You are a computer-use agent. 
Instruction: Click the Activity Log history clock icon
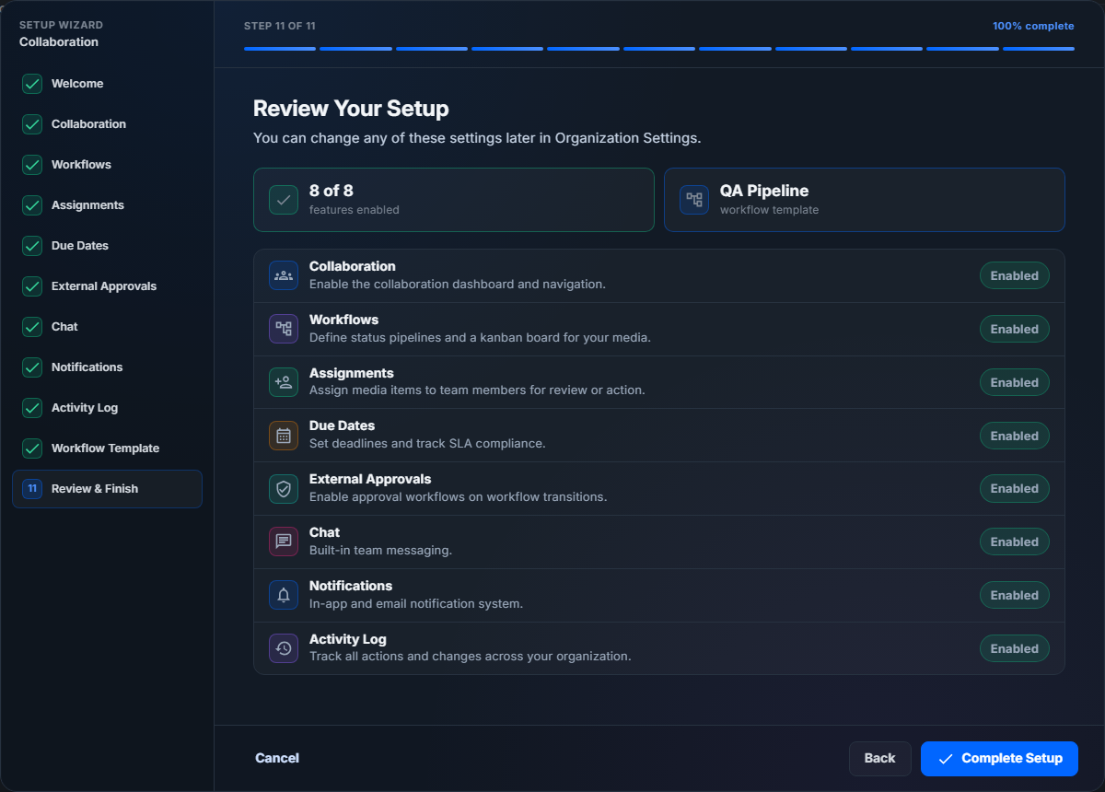click(x=284, y=648)
